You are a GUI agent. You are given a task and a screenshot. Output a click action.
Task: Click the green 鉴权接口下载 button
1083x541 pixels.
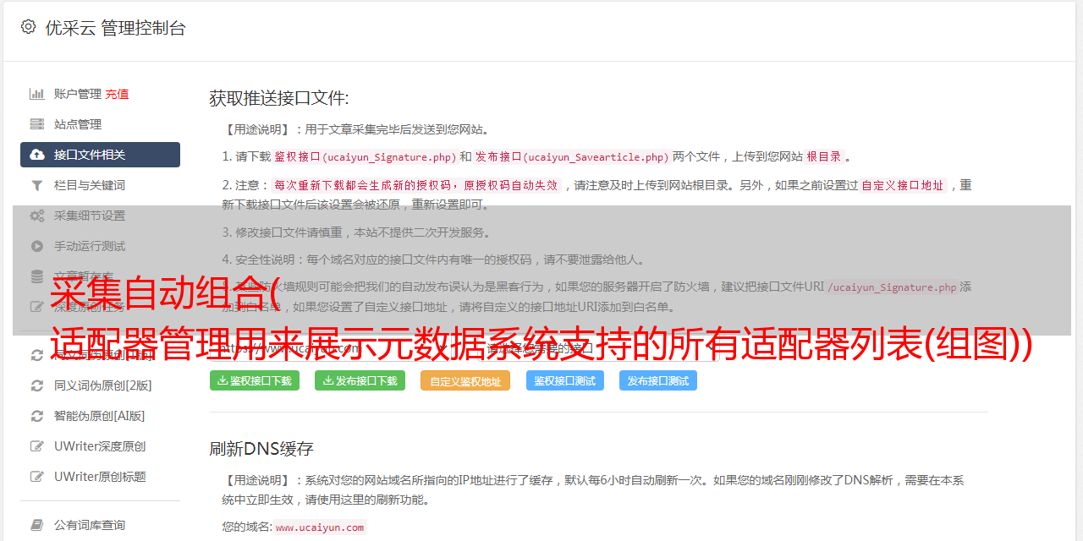[x=254, y=381]
